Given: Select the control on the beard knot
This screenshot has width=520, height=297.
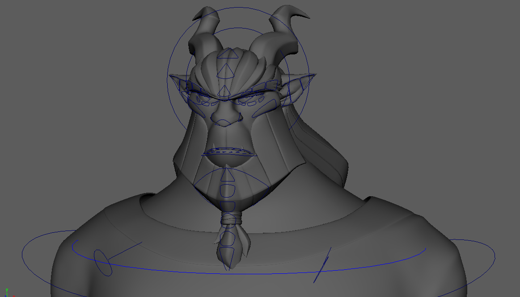Looking at the screenshot, I should pos(228,219).
